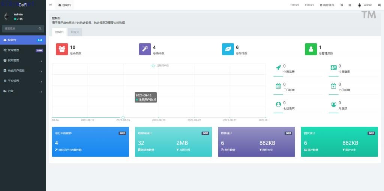
Task: Expand the 前端用户信息 sidebar menu
Action: coord(23,71)
